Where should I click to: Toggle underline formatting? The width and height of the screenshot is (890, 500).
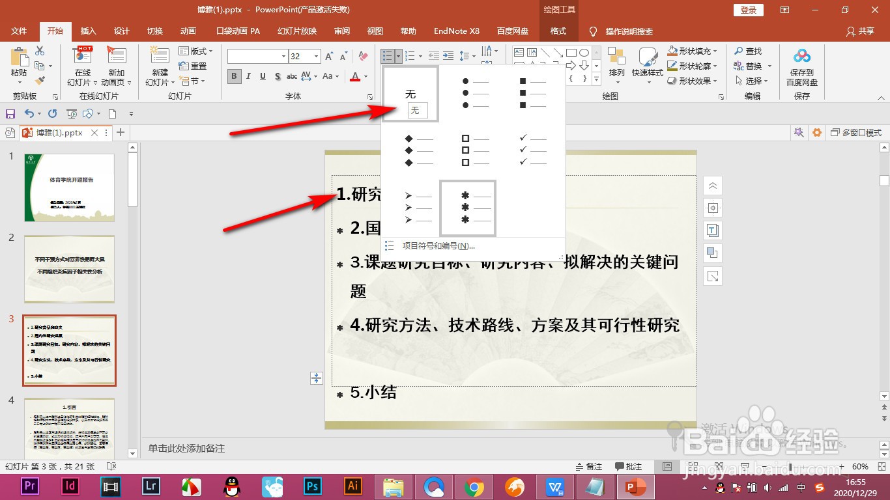click(263, 76)
